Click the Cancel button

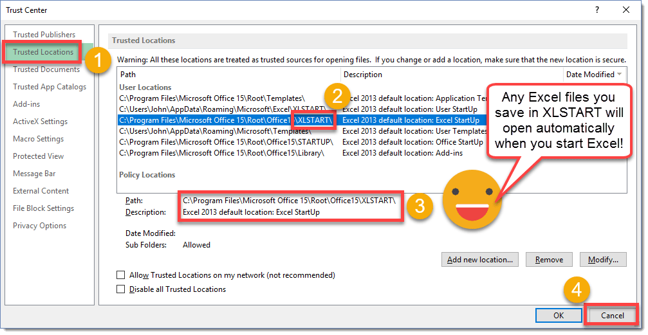613,316
